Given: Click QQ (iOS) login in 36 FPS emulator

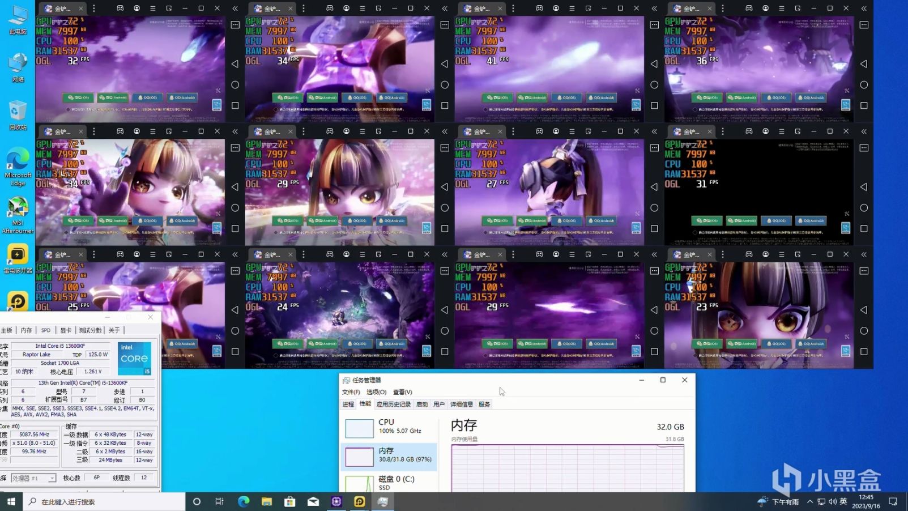Looking at the screenshot, I should click(x=777, y=97).
